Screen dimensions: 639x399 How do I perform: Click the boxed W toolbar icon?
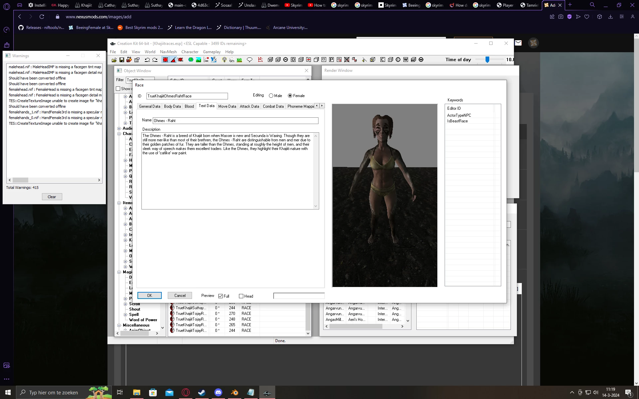[406, 60]
